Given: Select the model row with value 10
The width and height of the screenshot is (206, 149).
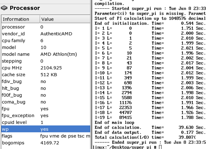Looking at the screenshot, I should coord(46,47).
